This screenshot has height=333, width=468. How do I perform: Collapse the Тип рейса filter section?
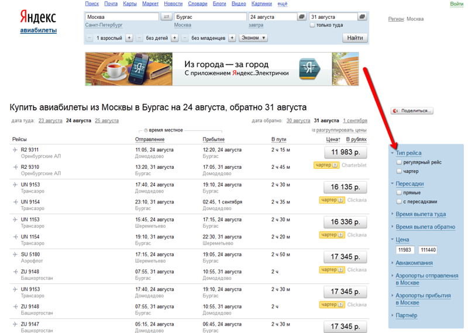(408, 153)
